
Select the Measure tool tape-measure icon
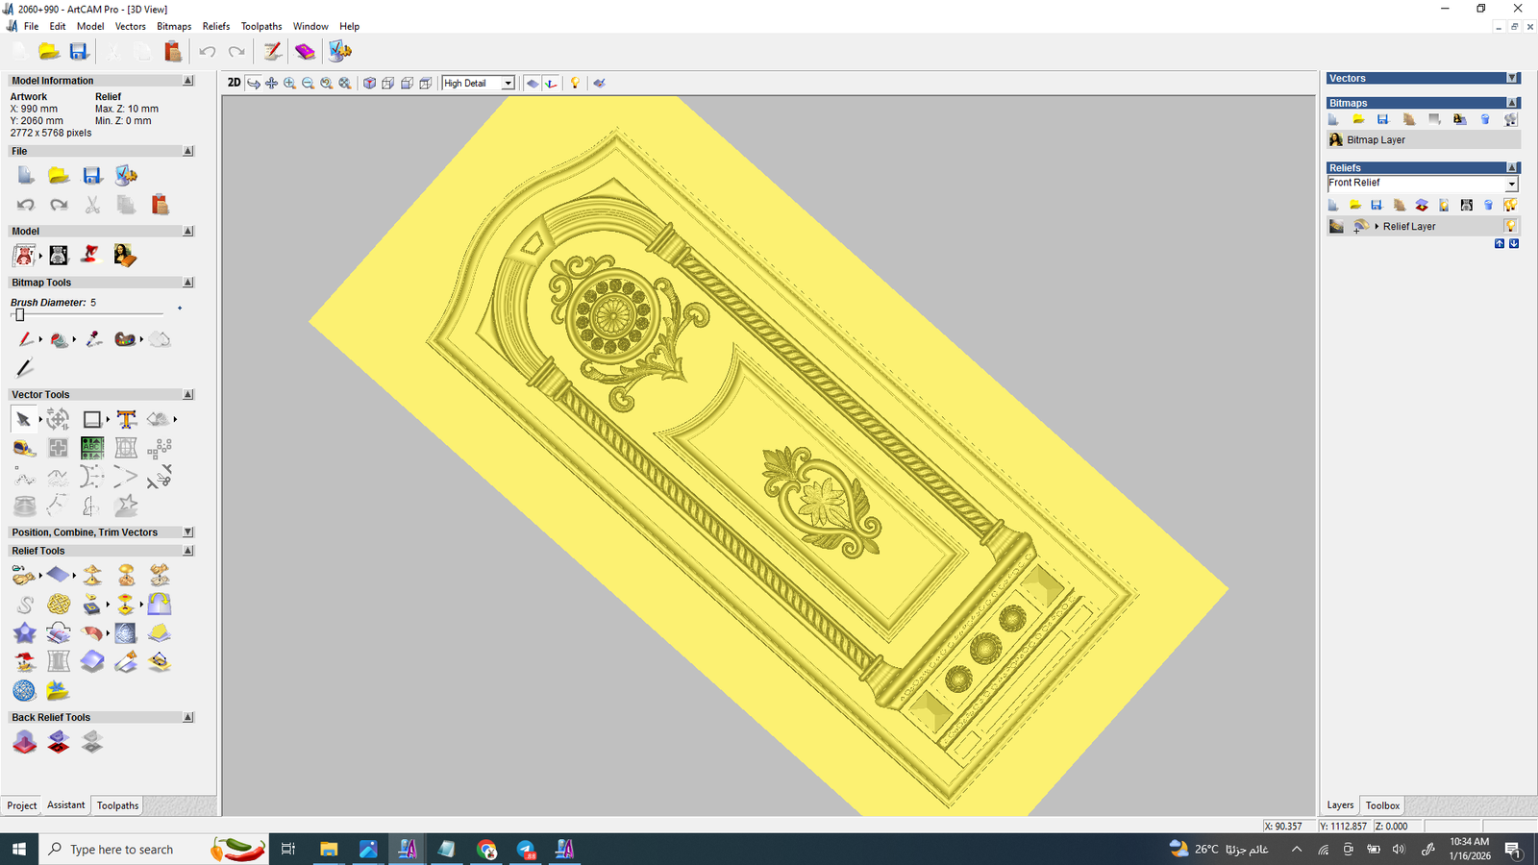point(24,448)
